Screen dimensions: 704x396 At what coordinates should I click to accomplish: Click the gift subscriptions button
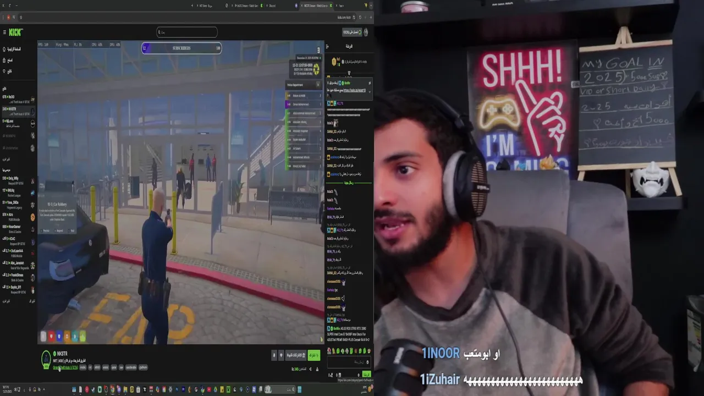coord(295,355)
